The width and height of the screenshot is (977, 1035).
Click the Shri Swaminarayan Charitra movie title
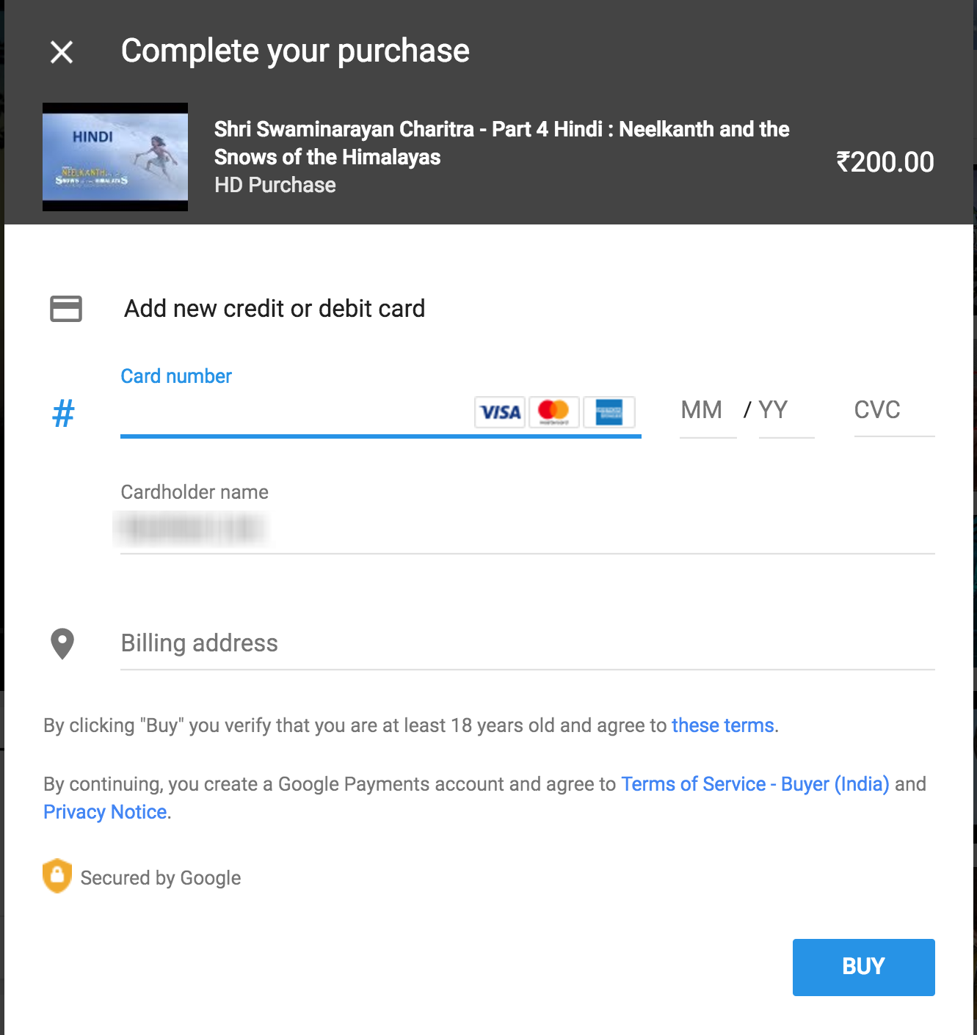click(x=501, y=143)
